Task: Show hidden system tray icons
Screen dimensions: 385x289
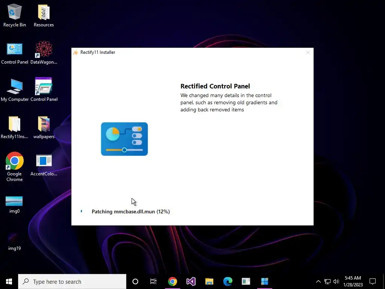Action: 318,281
